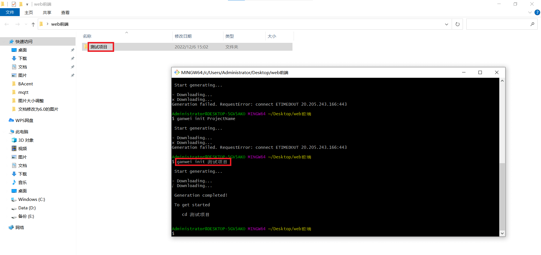Switch to the 共享 ribbon tab
Viewport: 541px width, 255px height.
point(47,12)
